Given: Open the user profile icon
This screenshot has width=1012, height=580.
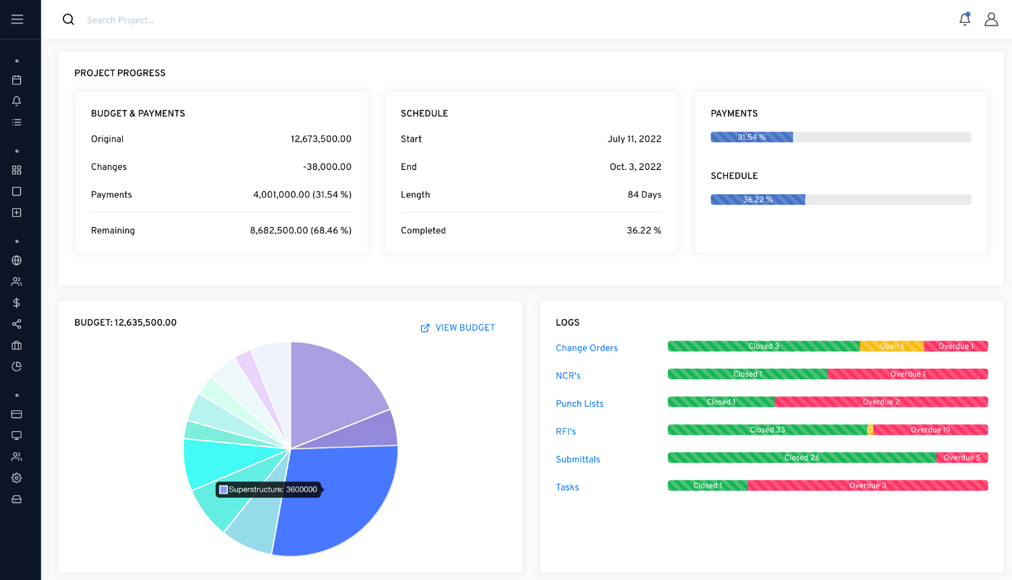Looking at the screenshot, I should pos(991,20).
